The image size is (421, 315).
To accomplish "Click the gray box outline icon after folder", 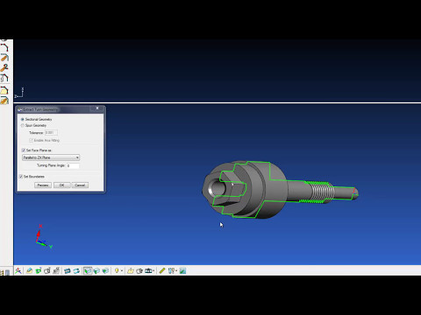I will click(139, 270).
